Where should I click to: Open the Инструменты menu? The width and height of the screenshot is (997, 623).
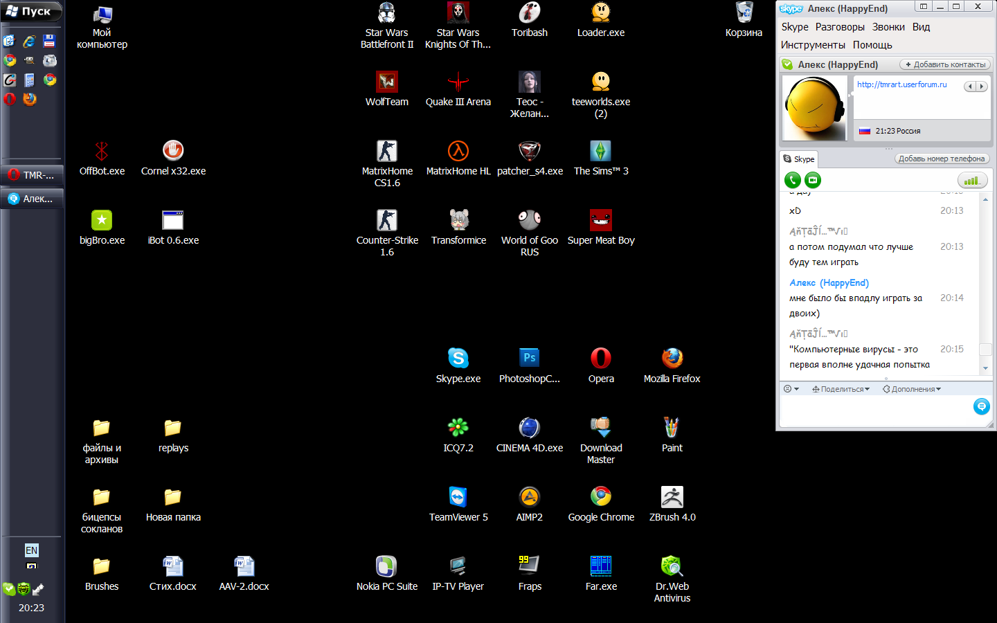[813, 45]
